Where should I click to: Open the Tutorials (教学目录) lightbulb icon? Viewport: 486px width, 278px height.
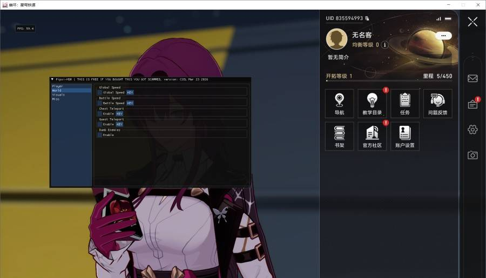coord(372,104)
